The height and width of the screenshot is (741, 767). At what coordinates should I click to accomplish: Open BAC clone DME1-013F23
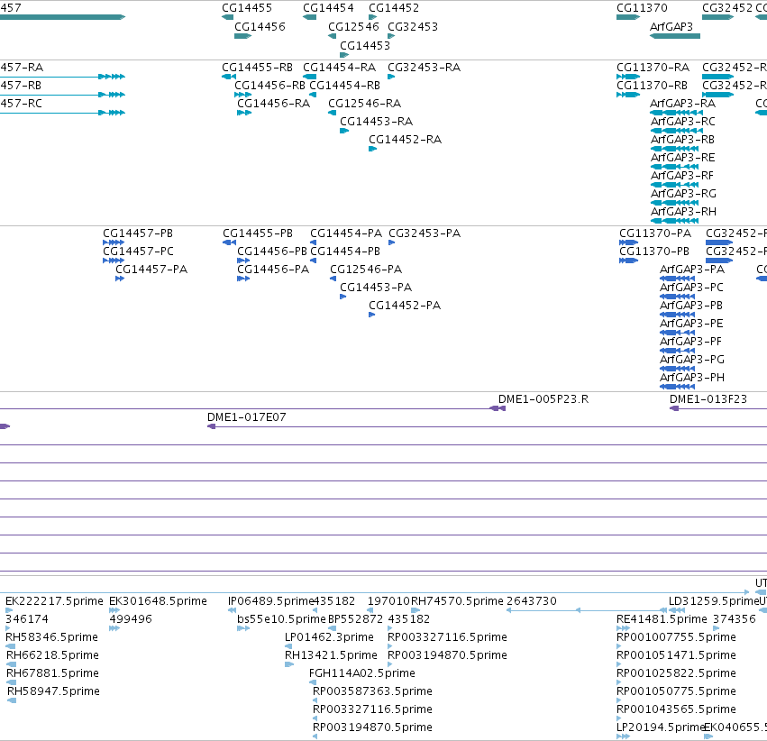tap(708, 399)
